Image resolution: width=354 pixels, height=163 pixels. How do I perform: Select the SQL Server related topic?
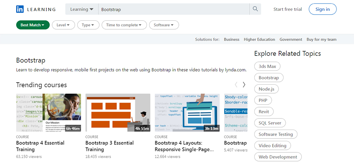pyautogui.click(x=270, y=123)
